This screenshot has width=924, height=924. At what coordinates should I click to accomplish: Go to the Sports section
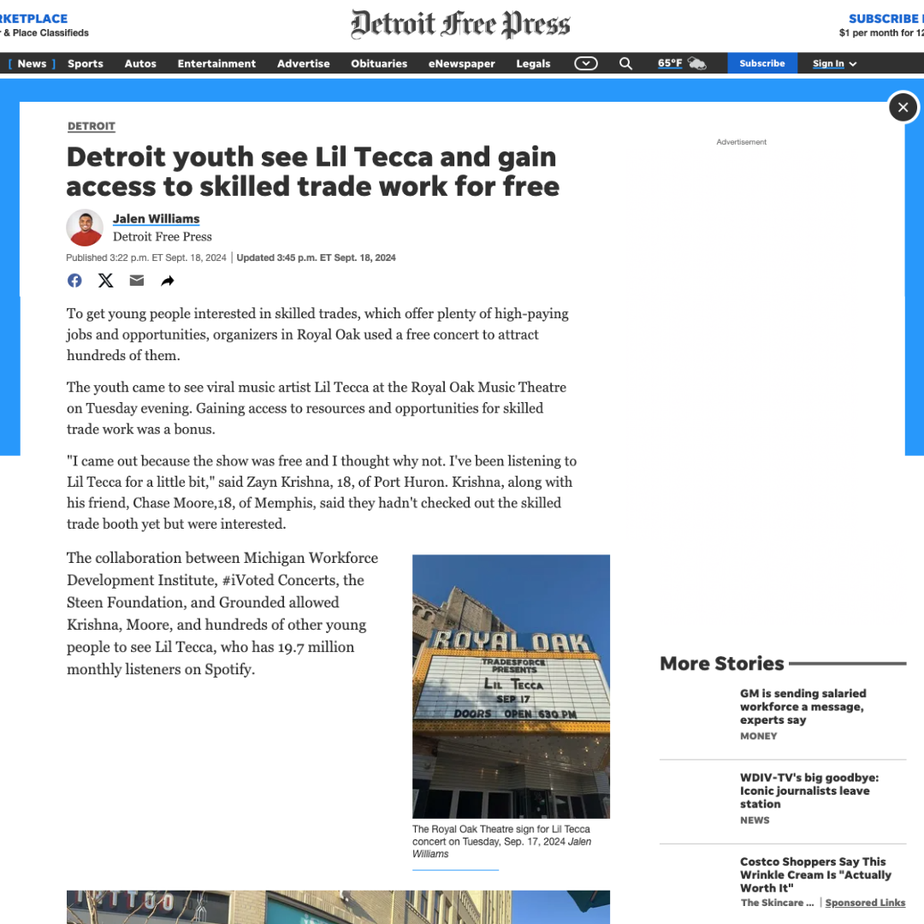click(x=86, y=63)
